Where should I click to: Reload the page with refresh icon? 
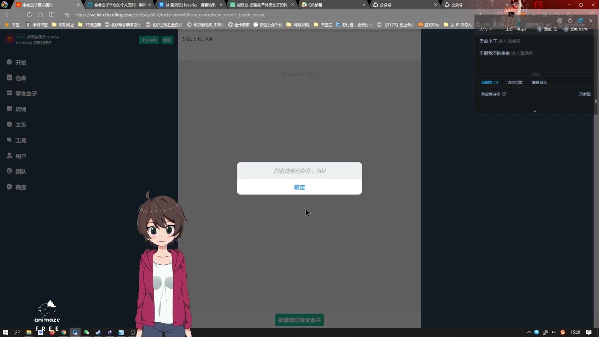coord(29,15)
